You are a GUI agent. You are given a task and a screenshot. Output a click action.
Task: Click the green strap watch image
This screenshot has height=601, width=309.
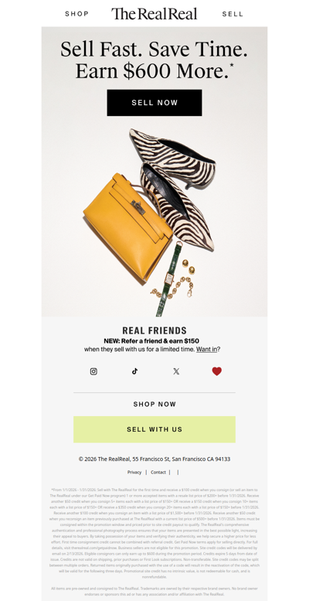tap(168, 278)
